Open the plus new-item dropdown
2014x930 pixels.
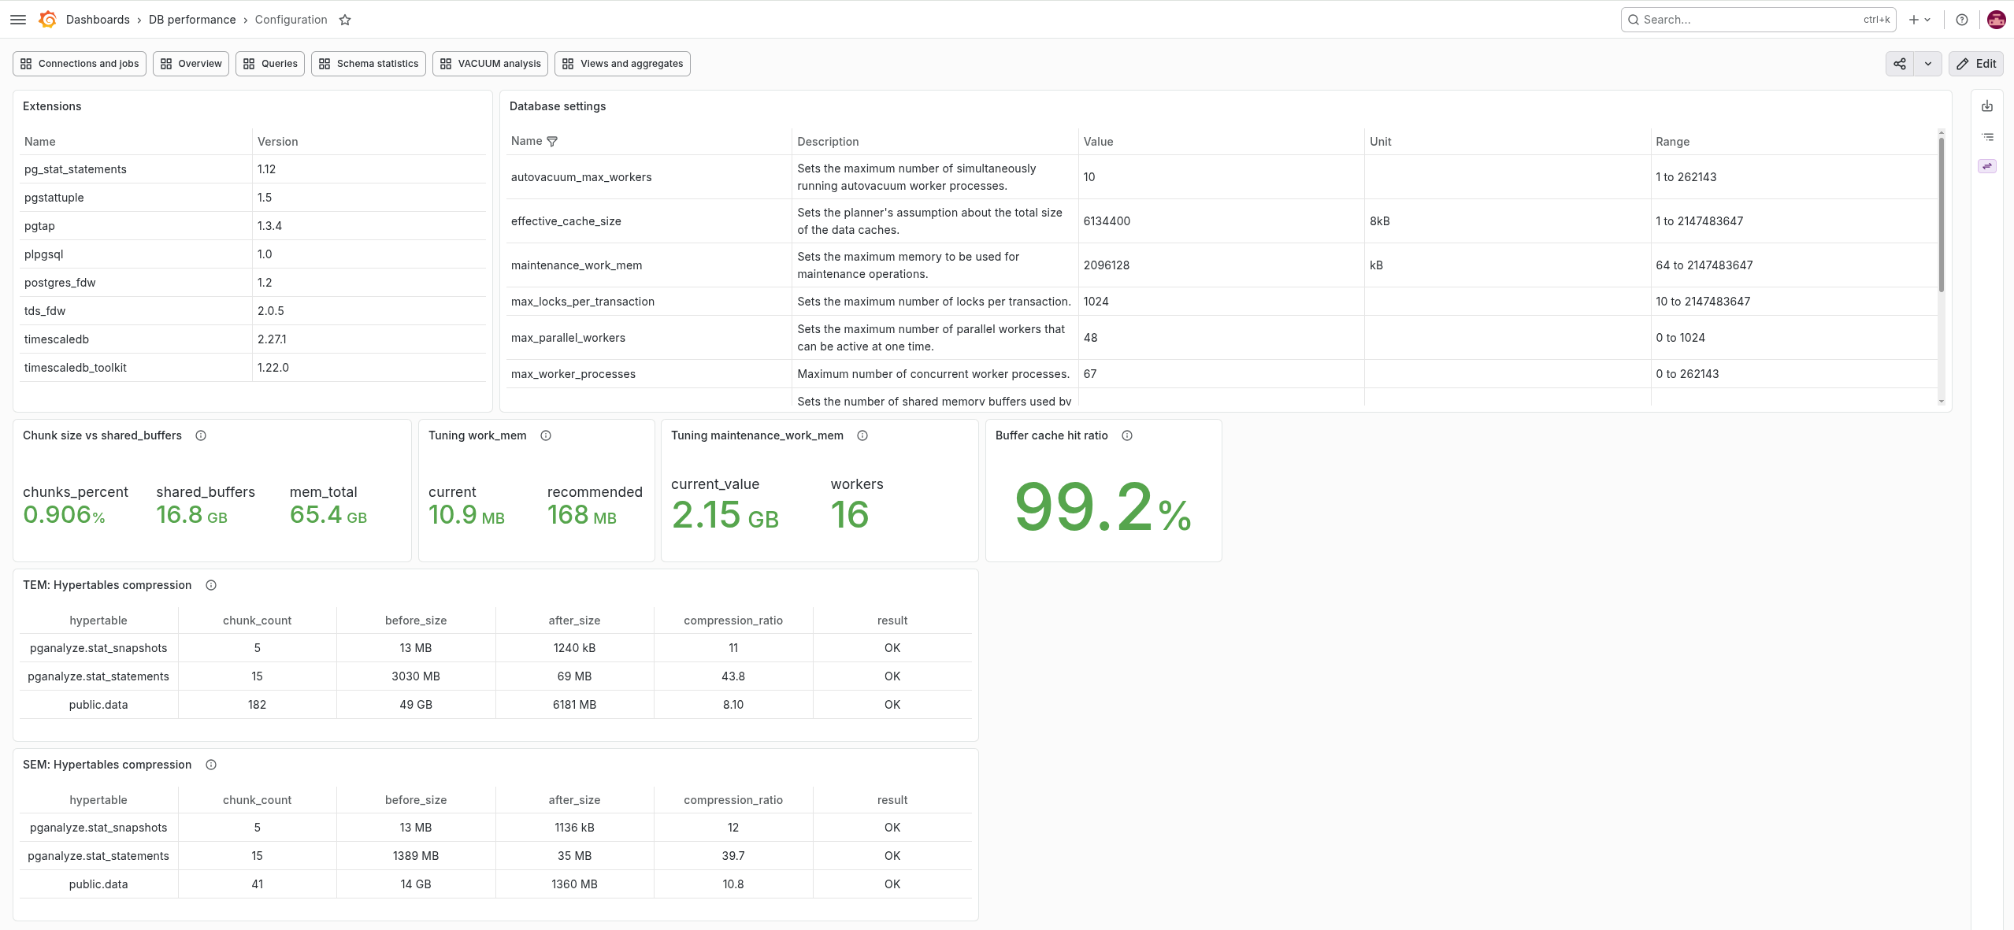click(1919, 20)
